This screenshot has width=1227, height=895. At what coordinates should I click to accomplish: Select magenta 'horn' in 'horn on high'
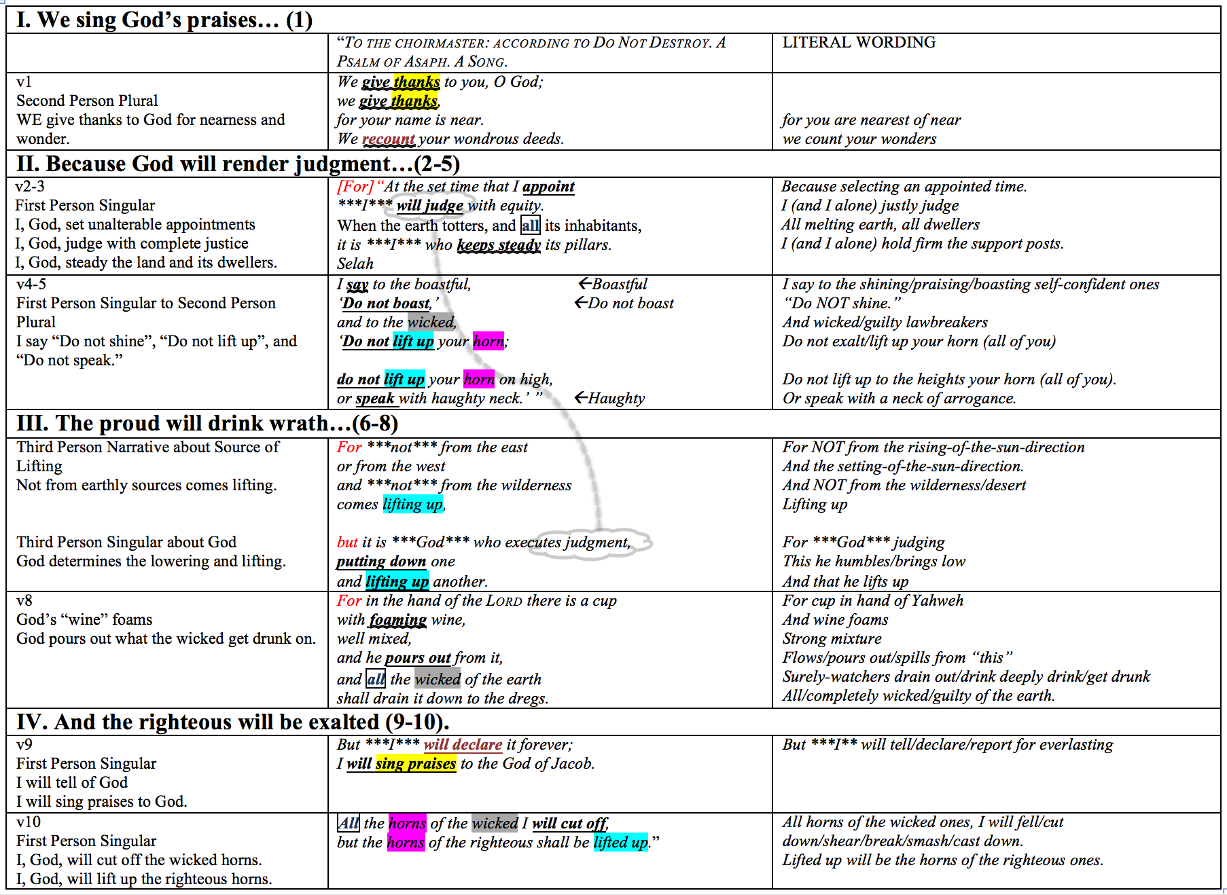pos(479,379)
